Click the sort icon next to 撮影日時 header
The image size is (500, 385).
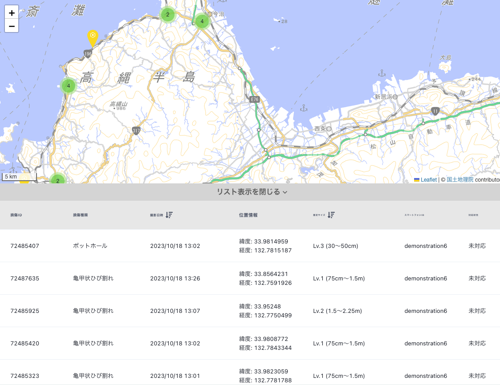(x=169, y=215)
